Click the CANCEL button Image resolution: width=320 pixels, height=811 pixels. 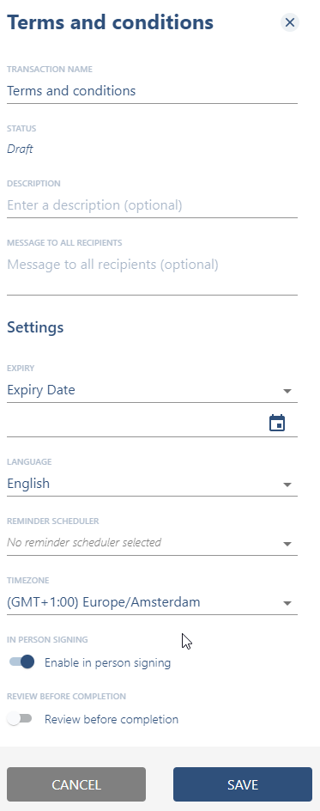pyautogui.click(x=76, y=784)
